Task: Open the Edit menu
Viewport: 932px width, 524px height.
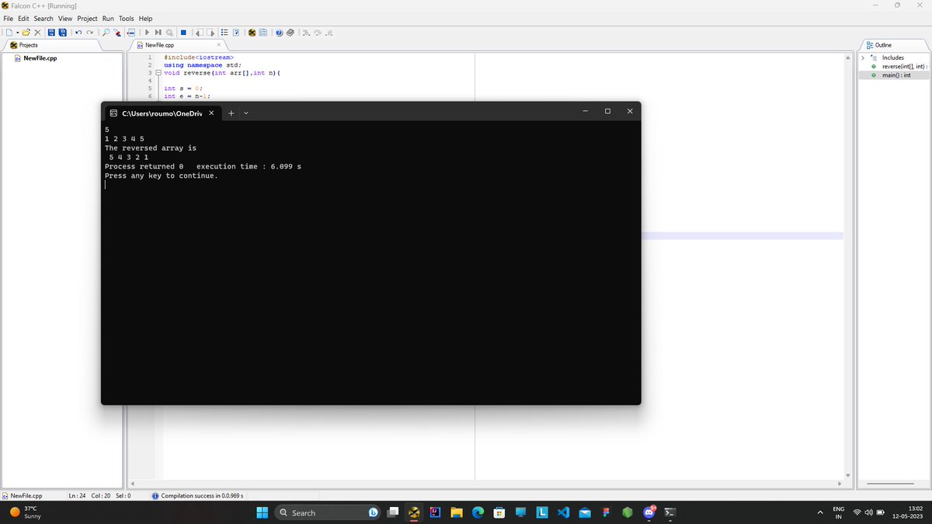Action: [x=23, y=19]
